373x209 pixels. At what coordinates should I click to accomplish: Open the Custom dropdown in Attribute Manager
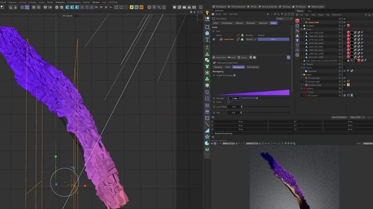tap(284, 19)
